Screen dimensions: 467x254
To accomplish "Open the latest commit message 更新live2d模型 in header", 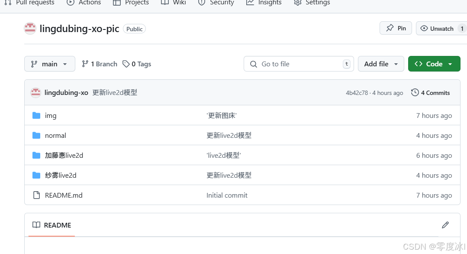I will pyautogui.click(x=115, y=93).
